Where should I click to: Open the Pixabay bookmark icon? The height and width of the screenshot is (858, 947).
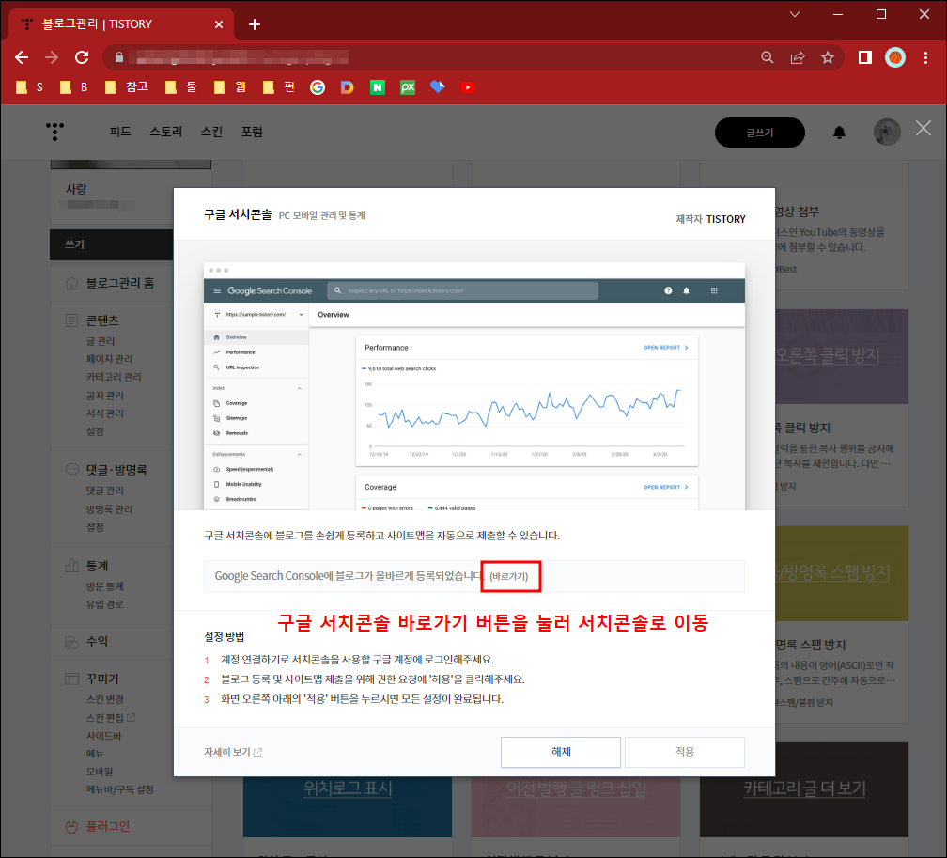[407, 86]
